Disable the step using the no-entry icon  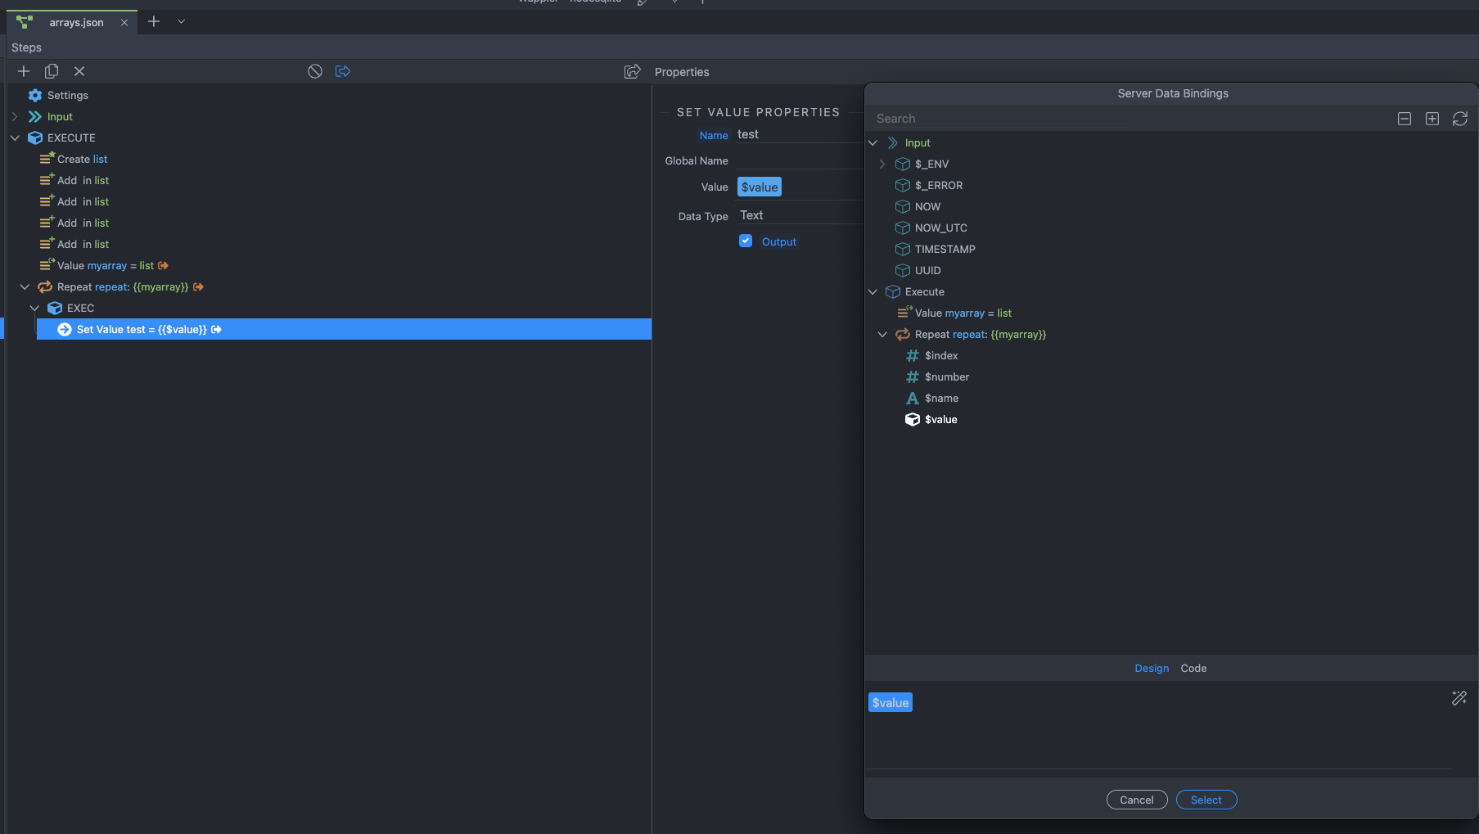(315, 71)
